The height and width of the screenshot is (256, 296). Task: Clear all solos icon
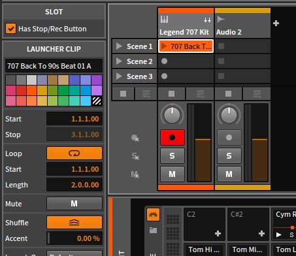click(135, 156)
